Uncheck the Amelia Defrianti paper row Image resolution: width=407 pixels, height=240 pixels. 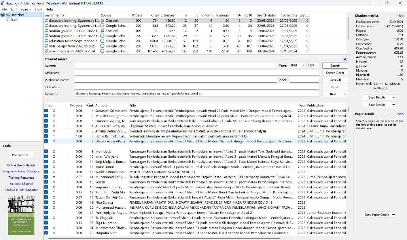click(46, 131)
